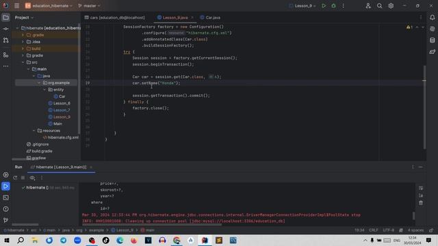Expand the .idea folder
Screen dimensions: 438x246
(23, 42)
